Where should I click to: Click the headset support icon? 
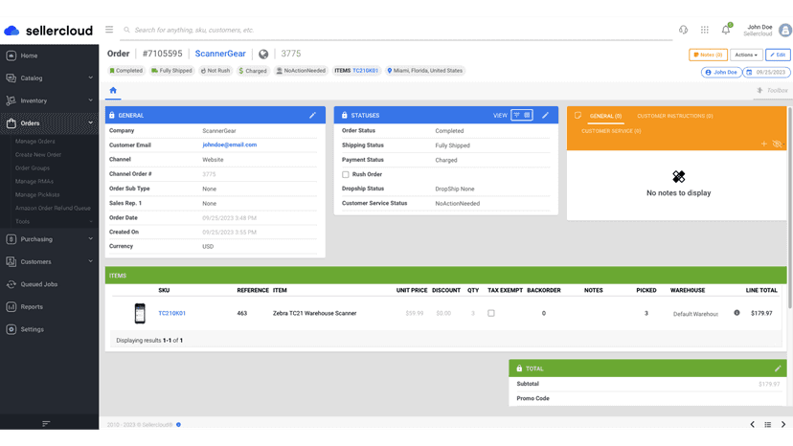(x=683, y=30)
